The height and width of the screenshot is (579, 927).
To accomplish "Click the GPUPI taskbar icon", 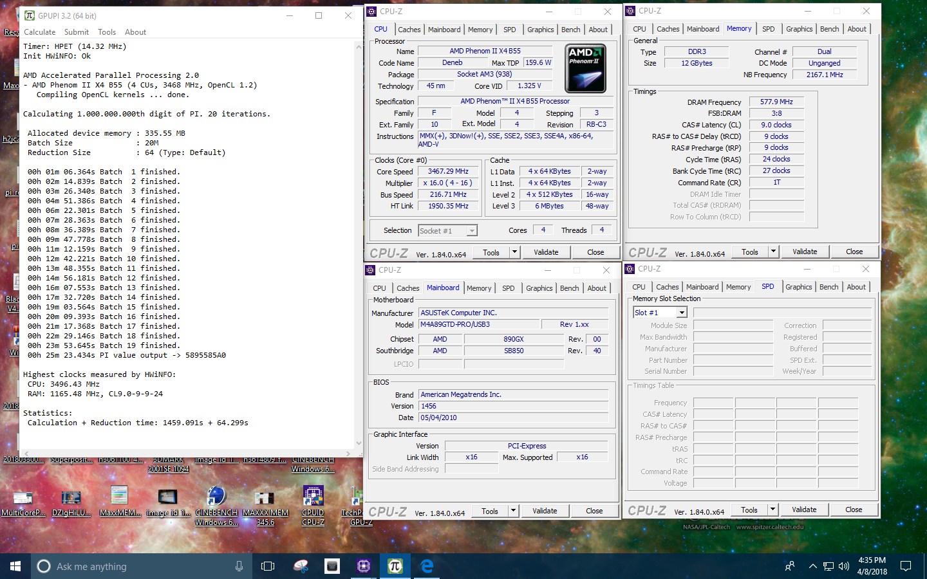I will click(395, 566).
